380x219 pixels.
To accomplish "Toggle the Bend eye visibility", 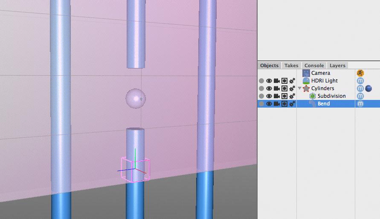I will [x=269, y=104].
